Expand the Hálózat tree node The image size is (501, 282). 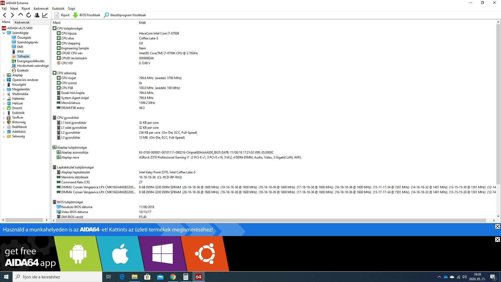pyautogui.click(x=4, y=103)
